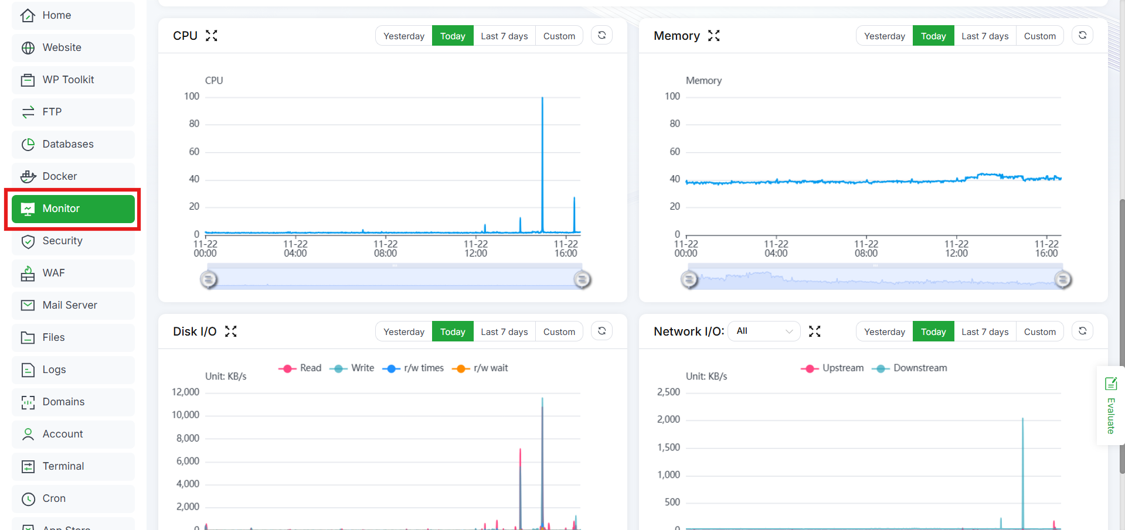Click the Domains icon in sidebar

pyautogui.click(x=28, y=402)
